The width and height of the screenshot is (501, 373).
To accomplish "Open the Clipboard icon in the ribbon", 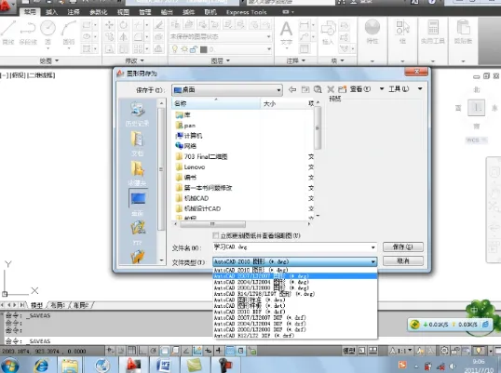I will [463, 28].
